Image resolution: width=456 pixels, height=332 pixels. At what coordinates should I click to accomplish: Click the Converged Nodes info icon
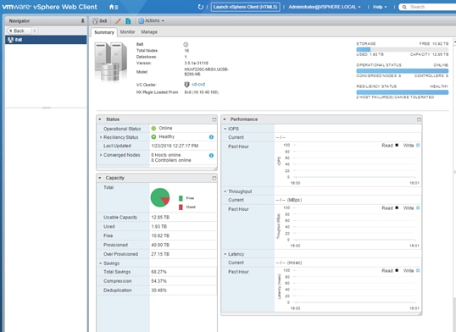click(x=211, y=156)
